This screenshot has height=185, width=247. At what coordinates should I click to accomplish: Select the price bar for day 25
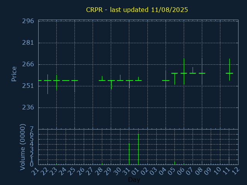(74, 86)
